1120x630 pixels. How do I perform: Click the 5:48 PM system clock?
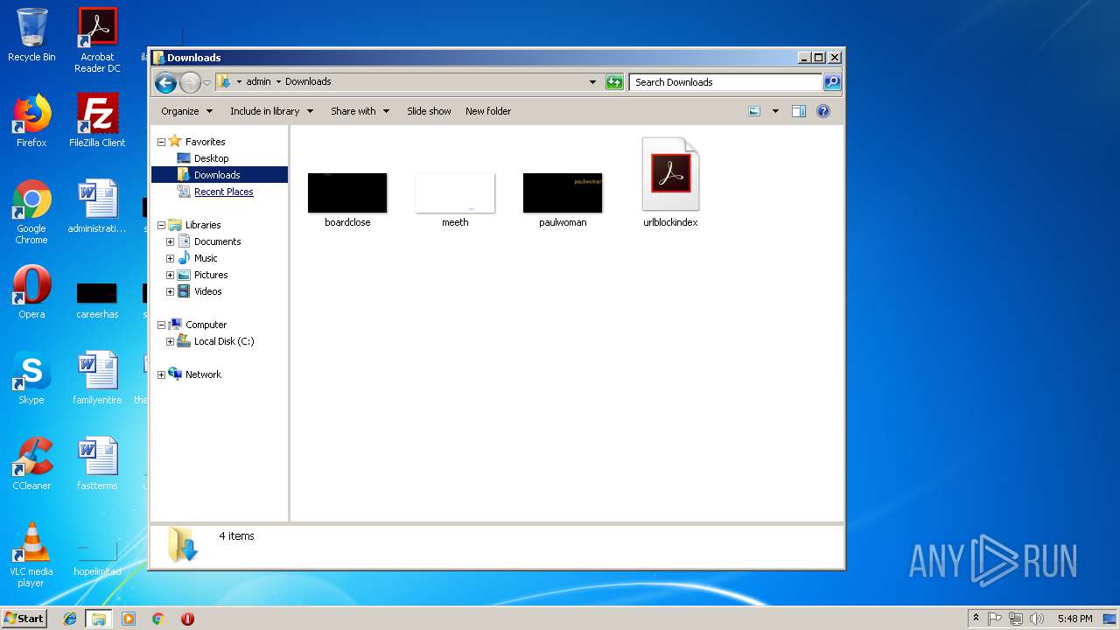pos(1074,619)
